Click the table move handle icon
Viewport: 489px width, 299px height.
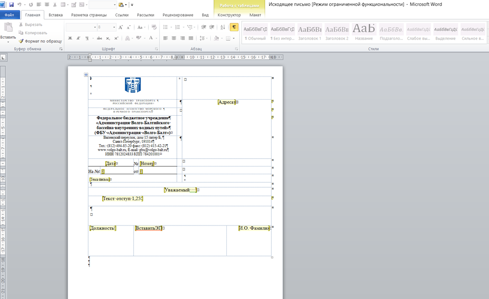(86, 75)
